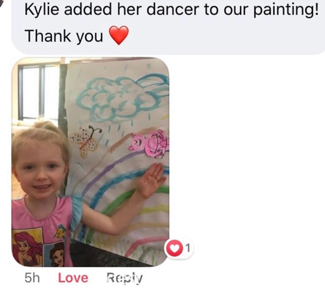Viewport: 325px width, 291px height.
Task: Click the 5h timestamp of the comment
Action: 32,278
